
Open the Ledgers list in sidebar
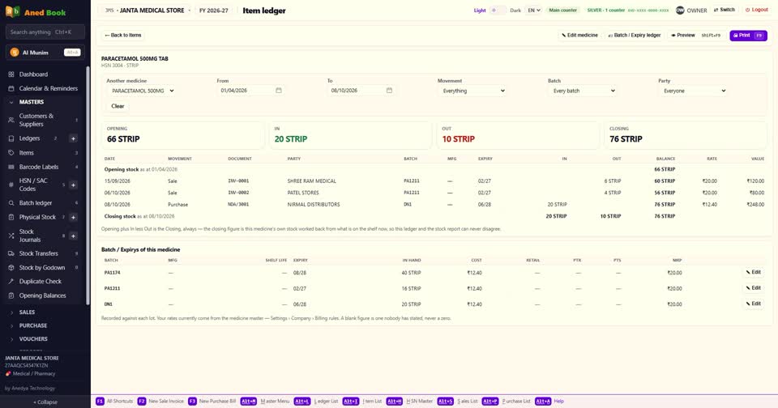[x=29, y=138]
